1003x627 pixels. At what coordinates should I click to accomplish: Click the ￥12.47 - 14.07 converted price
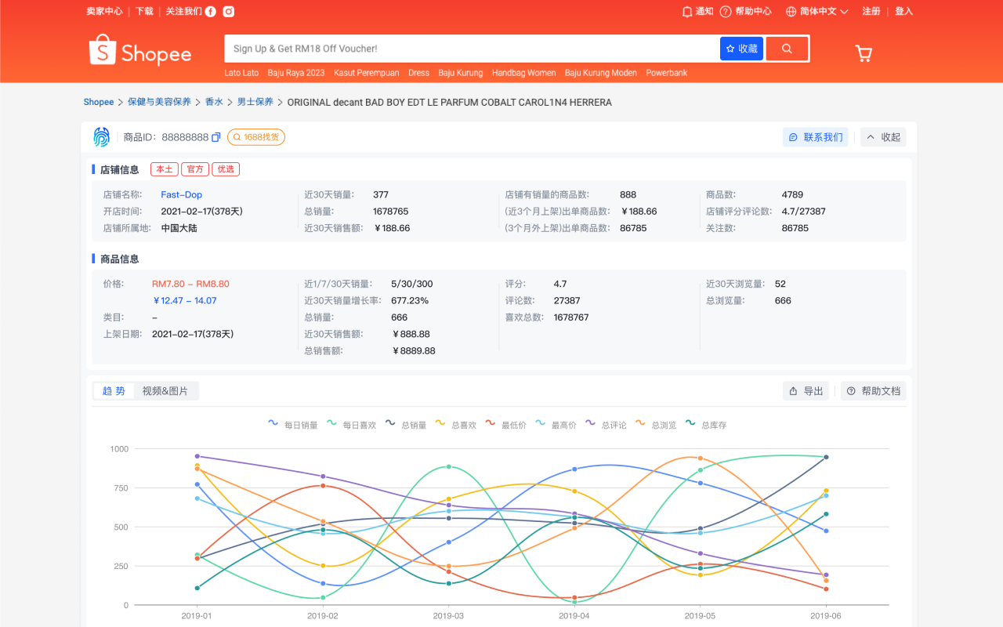click(x=184, y=300)
